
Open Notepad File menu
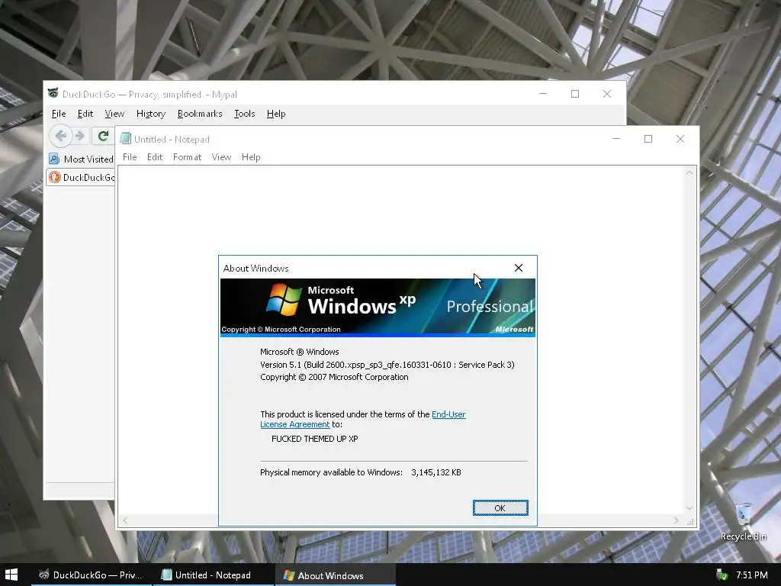click(x=130, y=157)
